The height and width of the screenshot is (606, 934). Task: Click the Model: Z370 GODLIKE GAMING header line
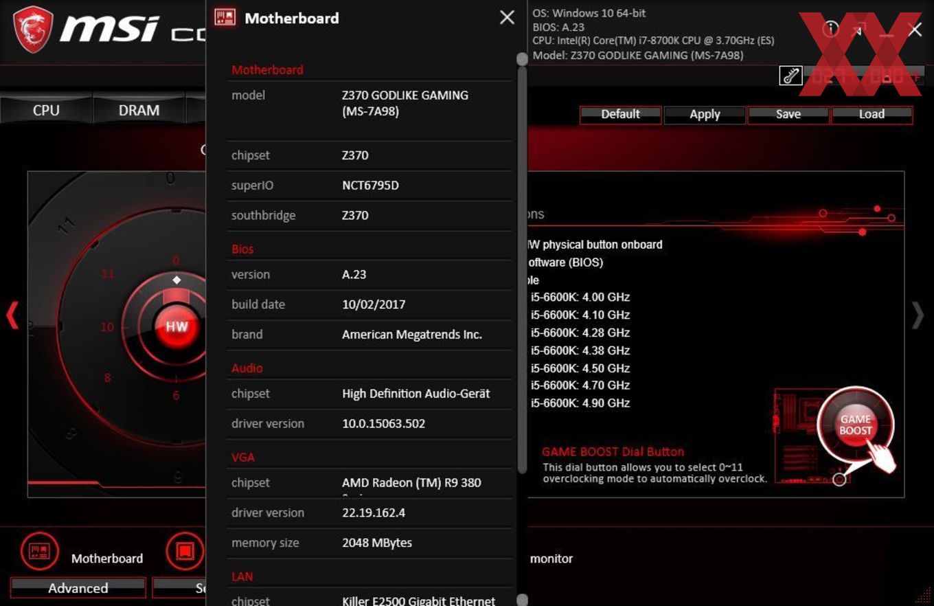coord(638,55)
